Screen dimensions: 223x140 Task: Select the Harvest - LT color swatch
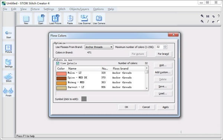tap(61, 88)
